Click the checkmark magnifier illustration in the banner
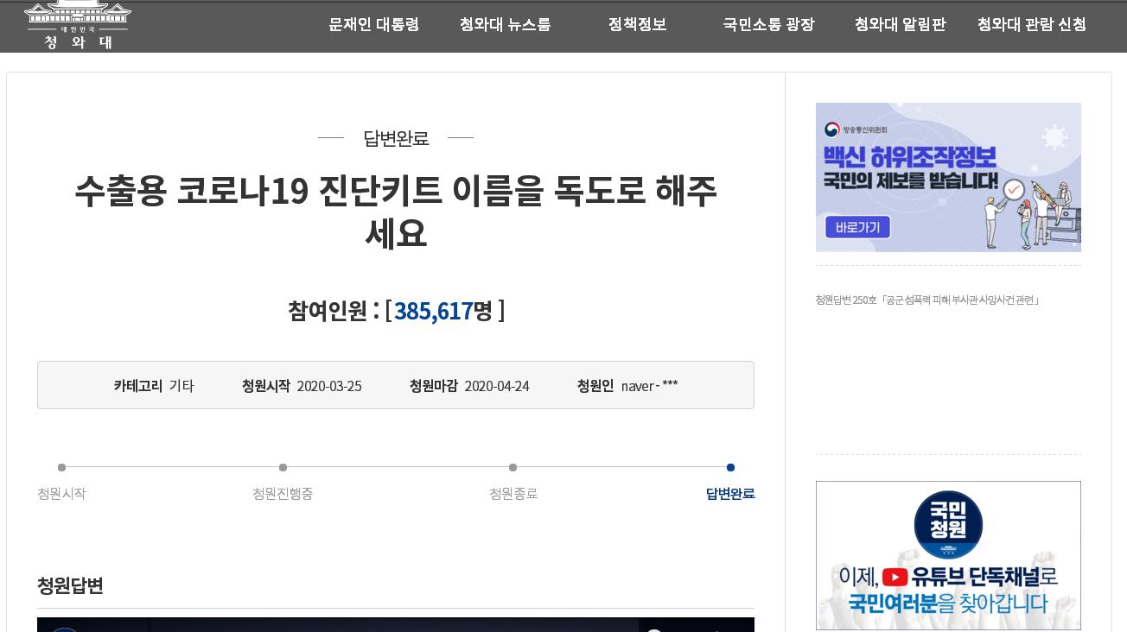 pos(1009,192)
